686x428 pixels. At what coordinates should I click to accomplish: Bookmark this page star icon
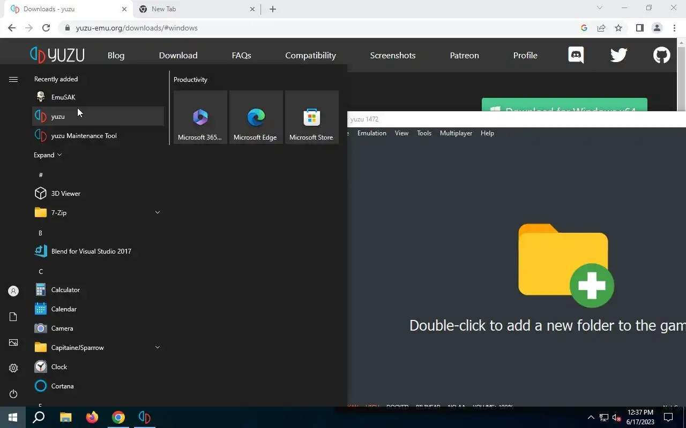618,28
